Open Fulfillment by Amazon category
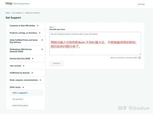 point(20,73)
